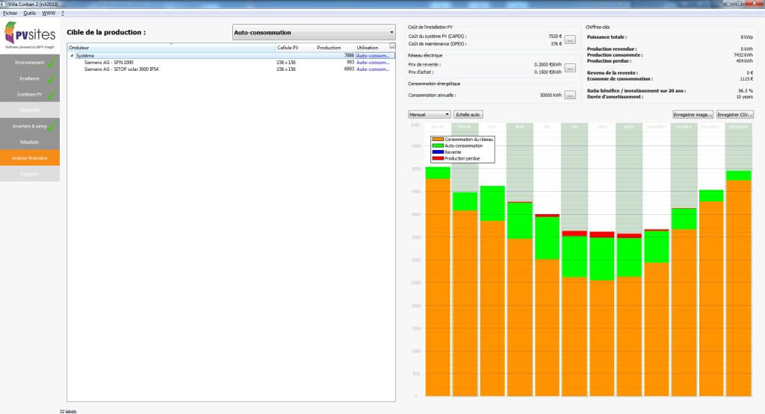Open the Inverters & wiring step
The image size is (765, 414).
(x=29, y=126)
